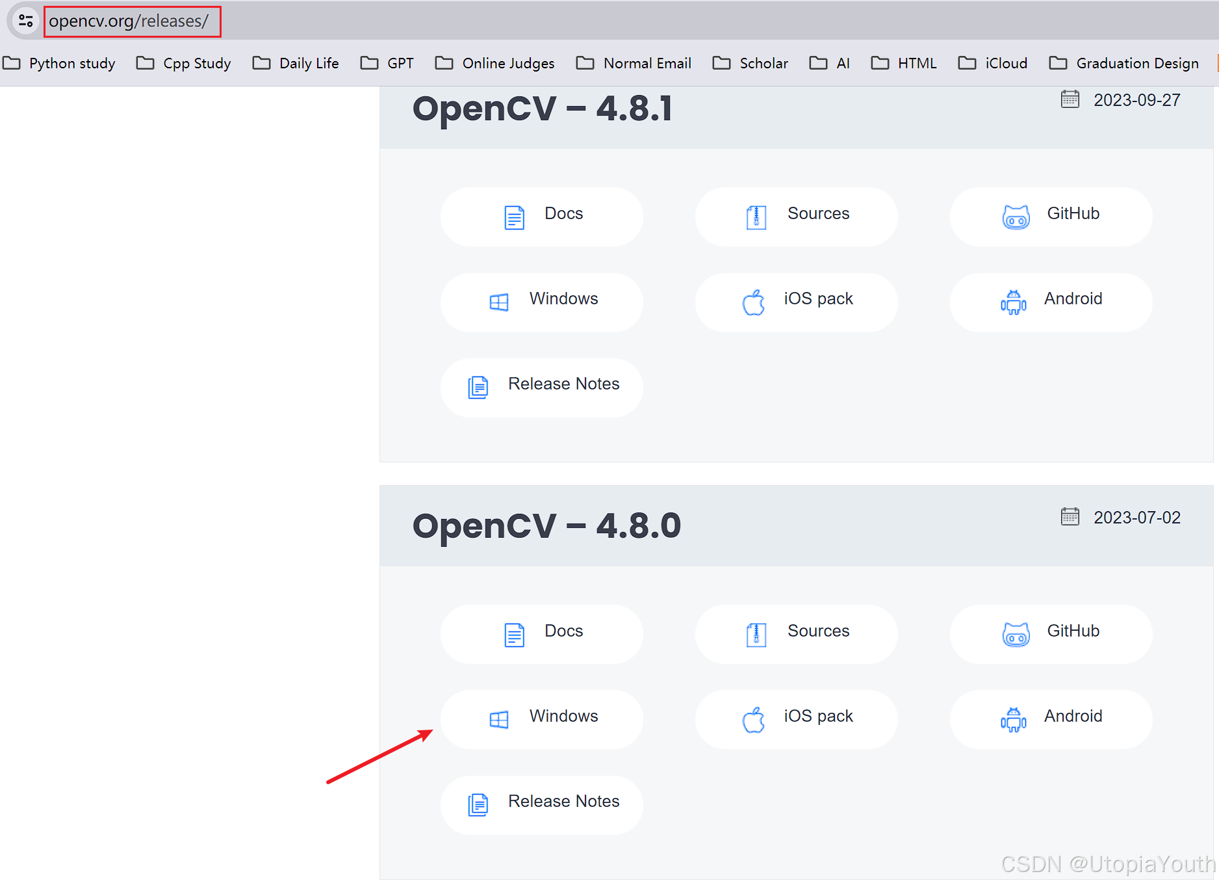Open the Normal Email bookmark folder
The image size is (1219, 885).
pos(634,63)
